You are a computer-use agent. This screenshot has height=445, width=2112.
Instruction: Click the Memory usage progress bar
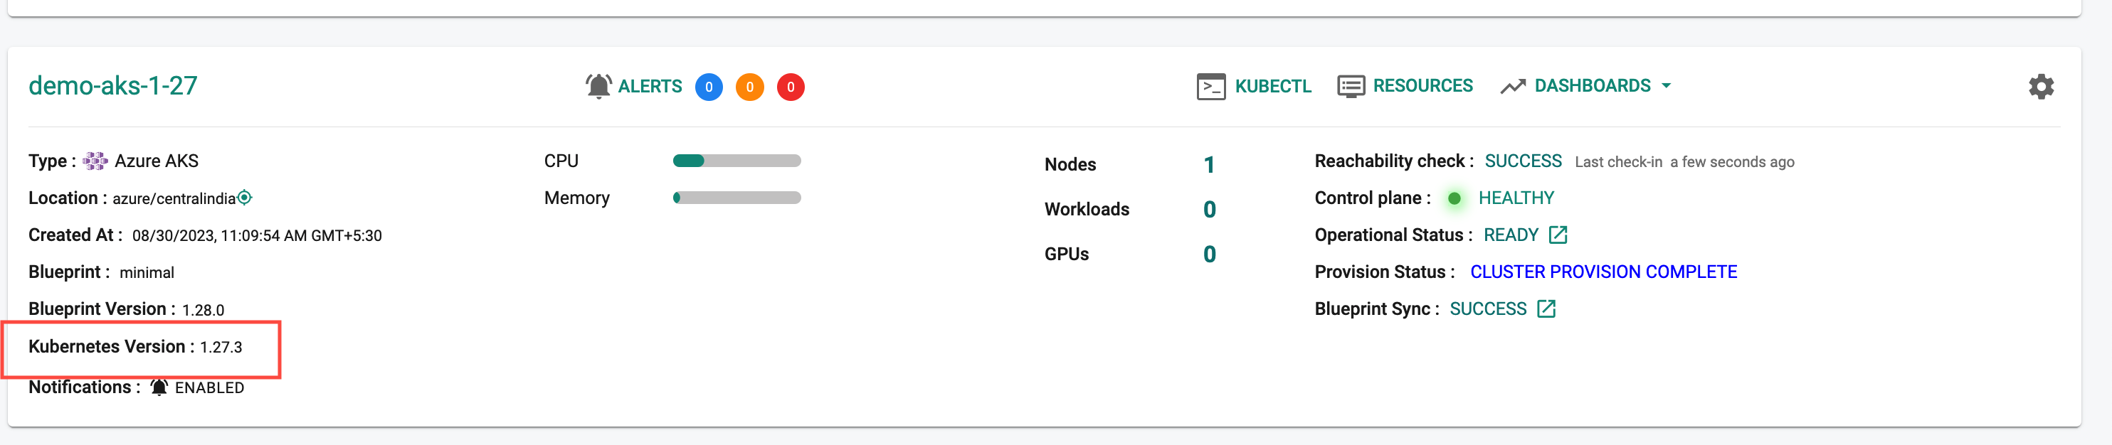pyautogui.click(x=737, y=198)
